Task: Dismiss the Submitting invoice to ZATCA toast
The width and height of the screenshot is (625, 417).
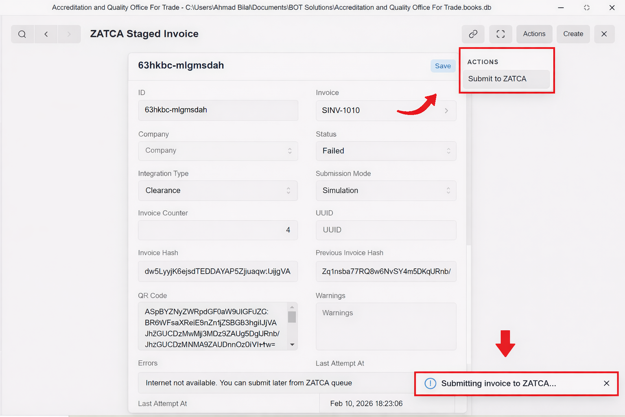Action: (606, 383)
